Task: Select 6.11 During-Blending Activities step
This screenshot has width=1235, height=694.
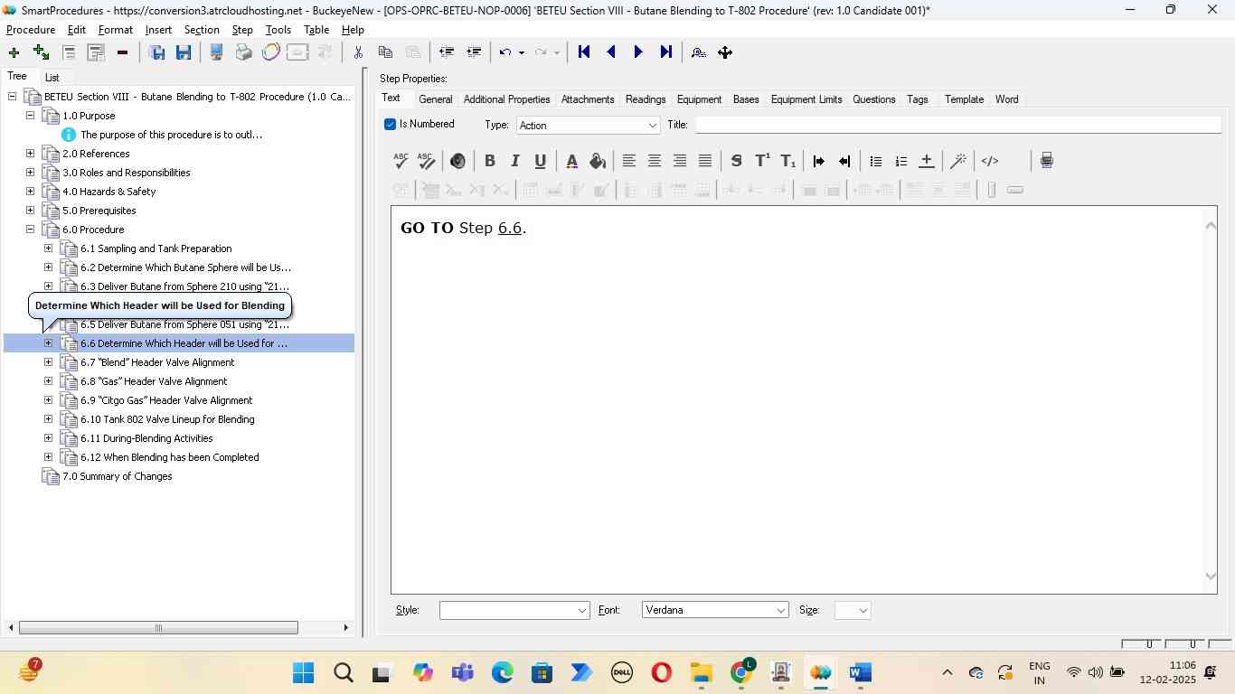Action: pos(146,438)
